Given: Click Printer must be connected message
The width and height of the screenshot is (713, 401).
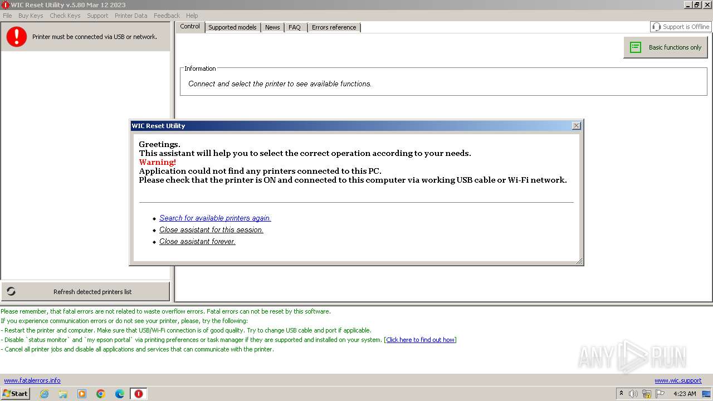Looking at the screenshot, I should 95,37.
